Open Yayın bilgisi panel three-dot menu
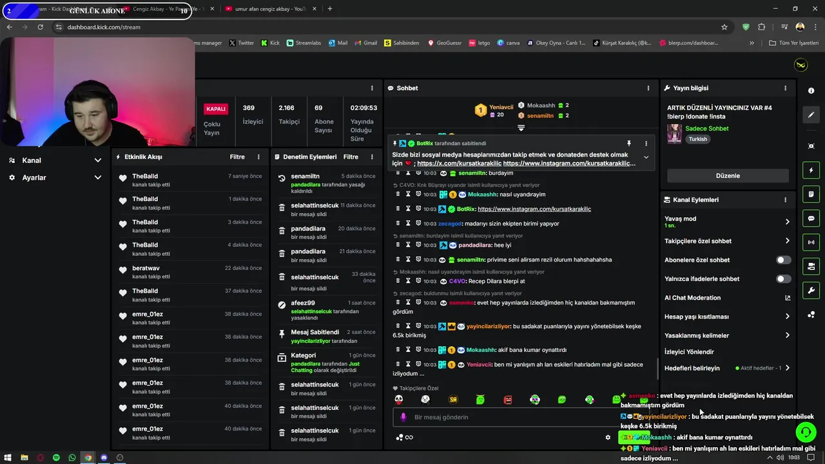This screenshot has width=825, height=464. click(x=785, y=88)
